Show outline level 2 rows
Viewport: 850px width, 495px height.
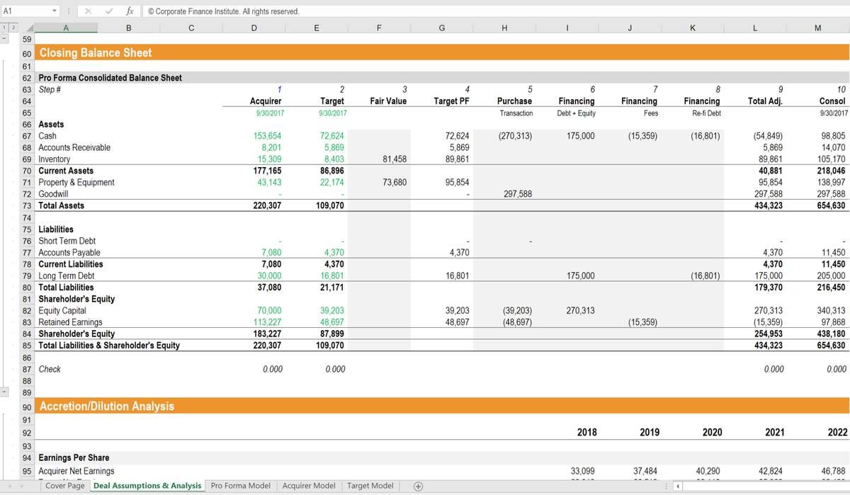click(12, 28)
